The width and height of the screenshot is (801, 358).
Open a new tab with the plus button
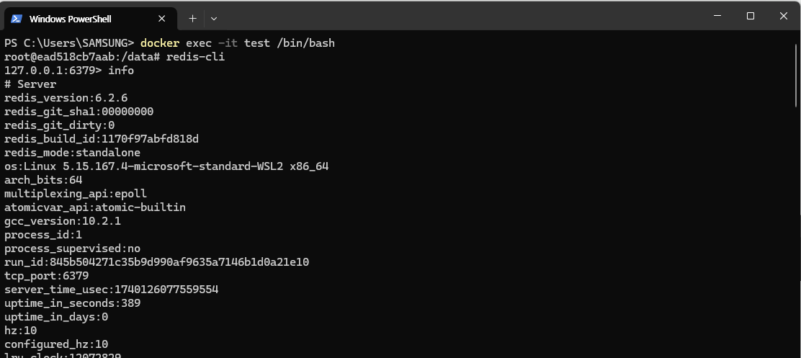(x=192, y=19)
